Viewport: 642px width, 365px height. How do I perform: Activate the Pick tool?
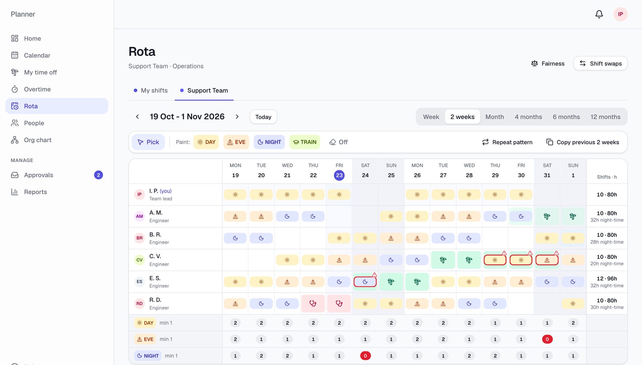point(148,142)
